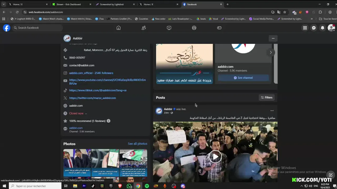The image size is (337, 189).
Task: Open the Video tab icon
Action: tap(169, 28)
